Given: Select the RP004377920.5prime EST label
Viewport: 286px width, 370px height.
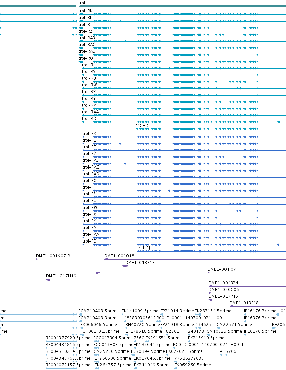Looking at the screenshot, I should pyautogui.click(x=68, y=338).
